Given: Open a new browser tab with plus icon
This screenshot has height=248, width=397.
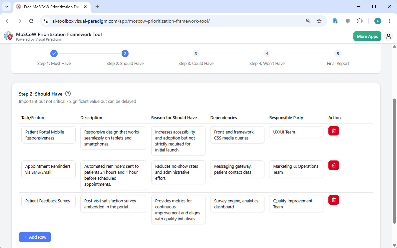Looking at the screenshot, I should (x=97, y=7).
